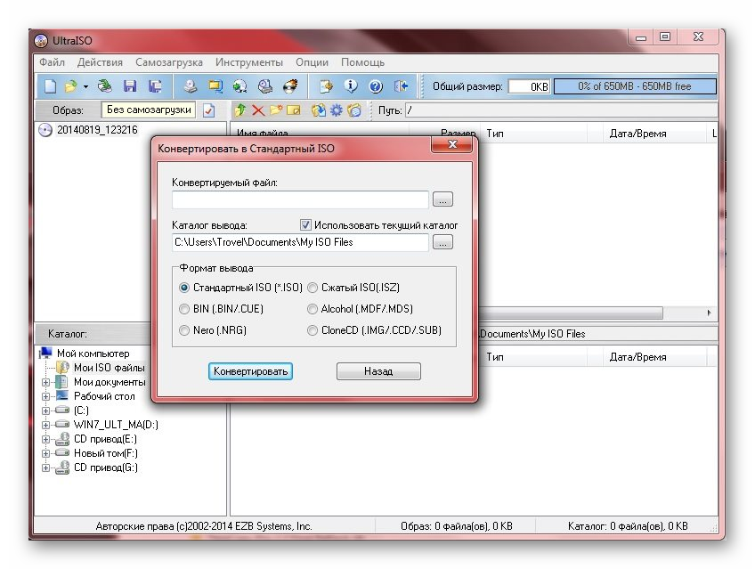755x569 pixels.
Task: Click the folder properties icon after the gear
Action: point(354,110)
